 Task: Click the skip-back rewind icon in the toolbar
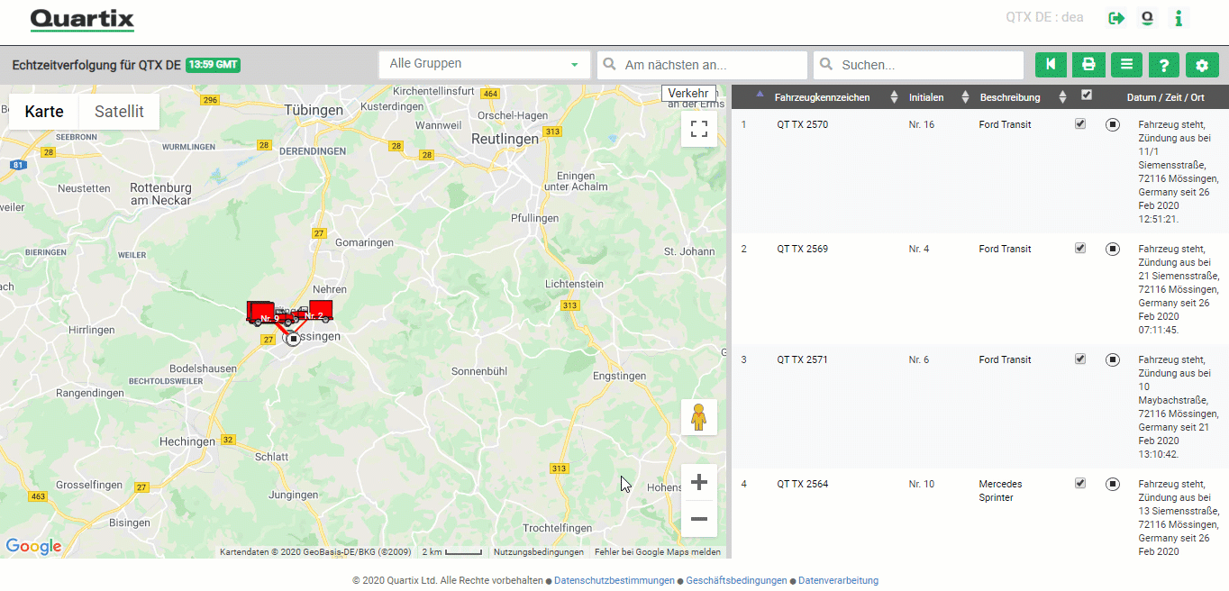click(x=1051, y=64)
